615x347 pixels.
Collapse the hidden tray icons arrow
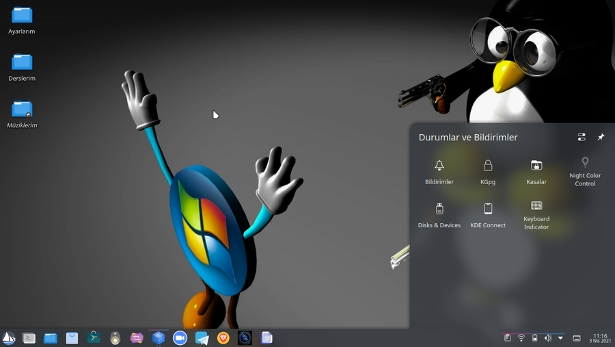560,338
